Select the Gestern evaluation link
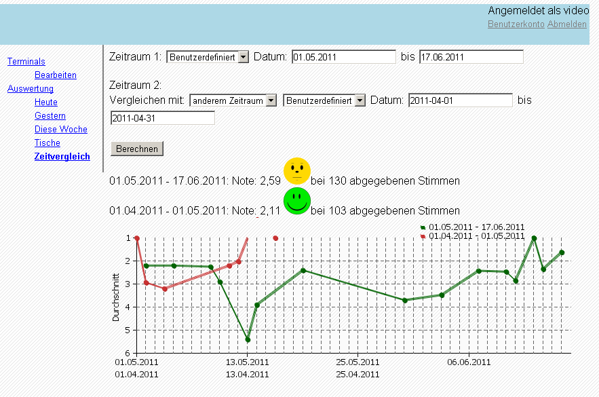This screenshot has height=397, width=599. (x=50, y=116)
